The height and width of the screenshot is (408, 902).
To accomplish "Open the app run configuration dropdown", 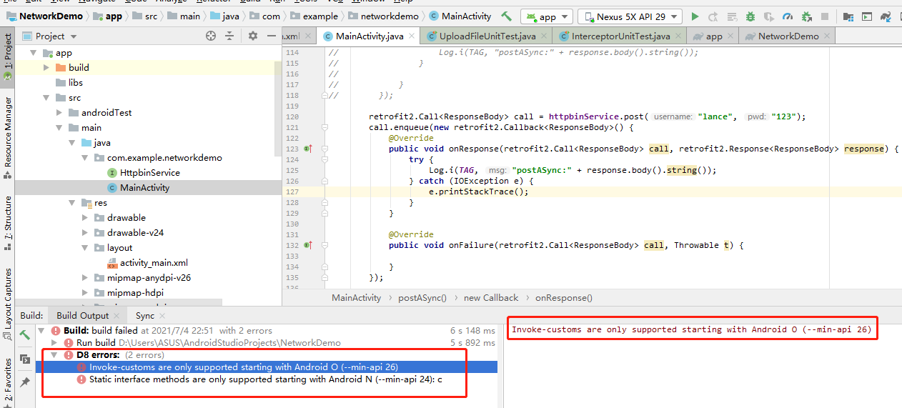I will point(547,16).
